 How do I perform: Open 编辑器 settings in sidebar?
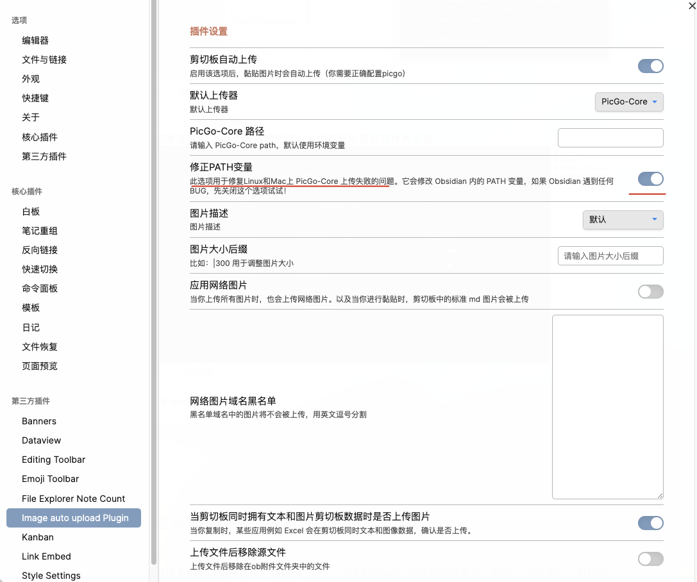[35, 40]
